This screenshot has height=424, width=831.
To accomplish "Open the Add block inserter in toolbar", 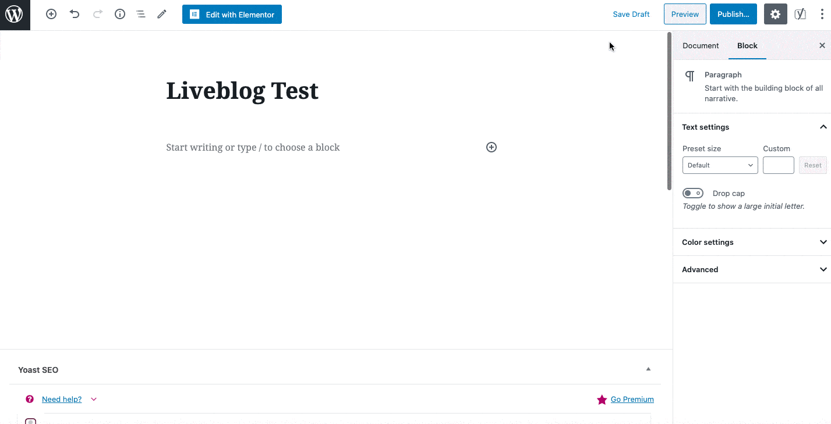I will tap(51, 14).
